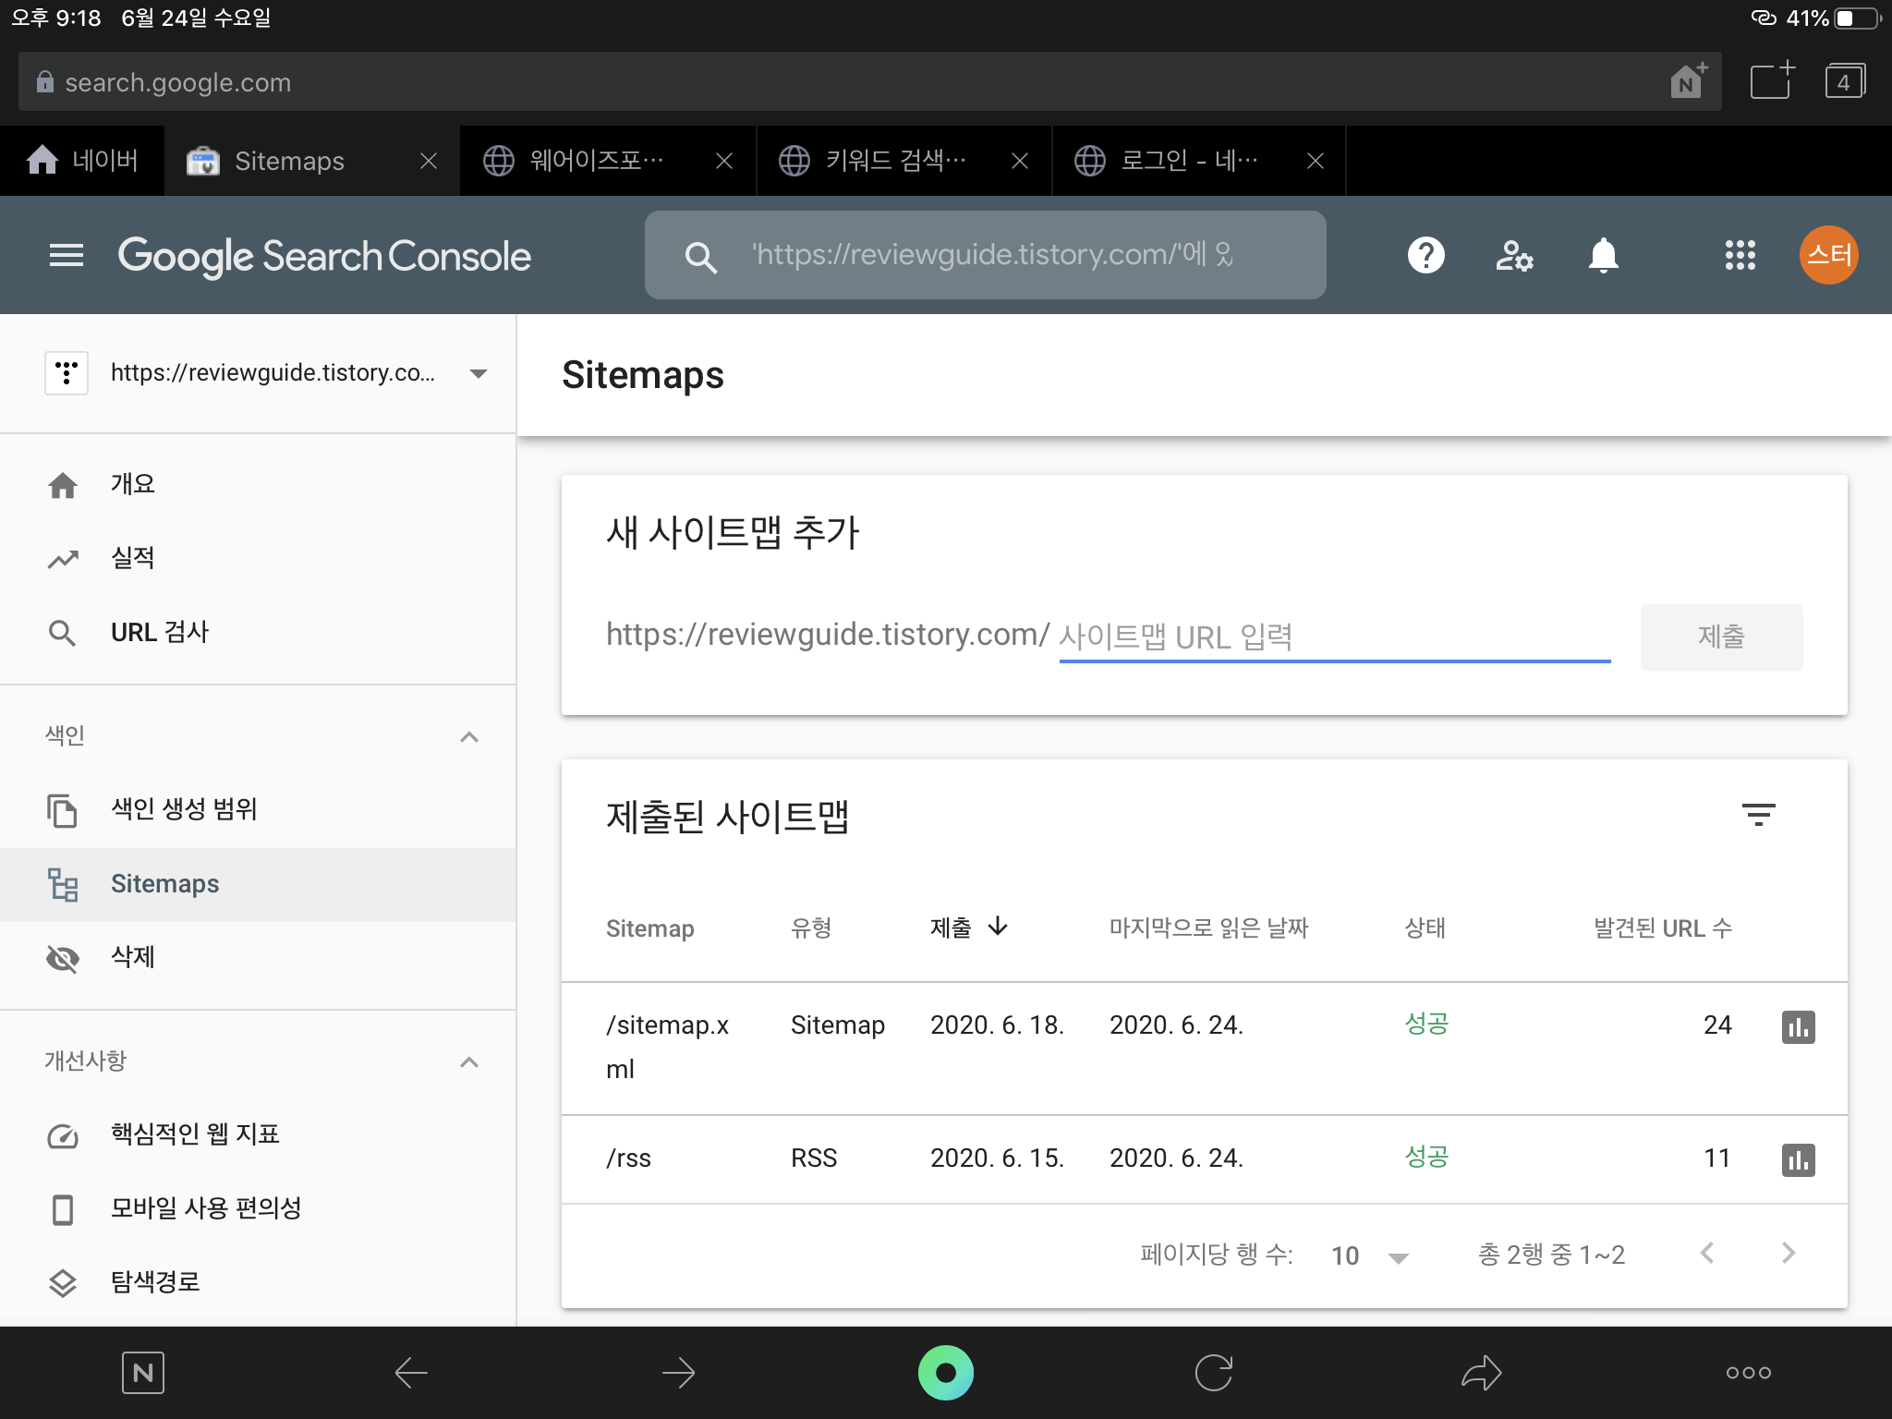The width and height of the screenshot is (1892, 1419).
Task: Tap the Naver N button in bottom bar
Action: [142, 1373]
